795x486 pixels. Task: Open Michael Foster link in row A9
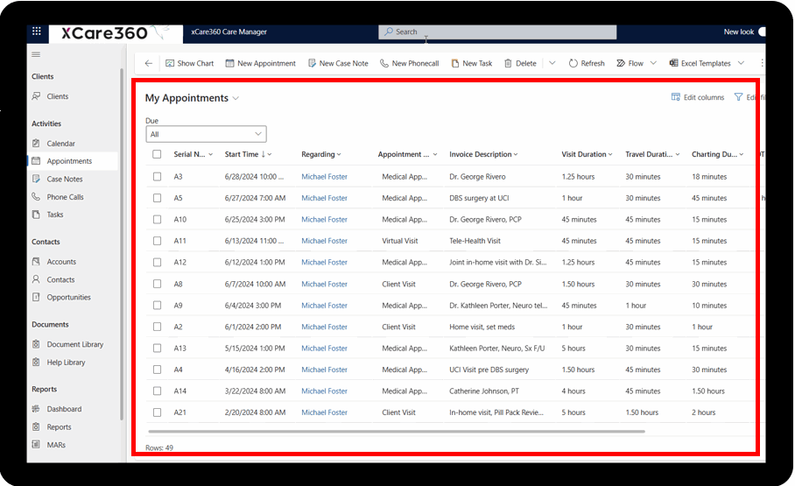[x=325, y=306]
